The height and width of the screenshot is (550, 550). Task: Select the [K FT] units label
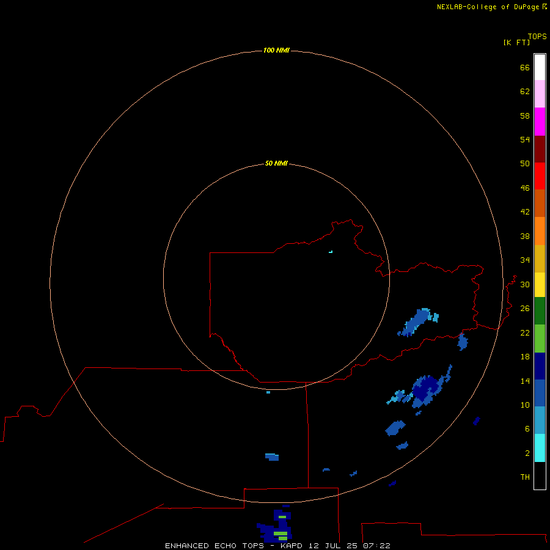[x=516, y=42]
